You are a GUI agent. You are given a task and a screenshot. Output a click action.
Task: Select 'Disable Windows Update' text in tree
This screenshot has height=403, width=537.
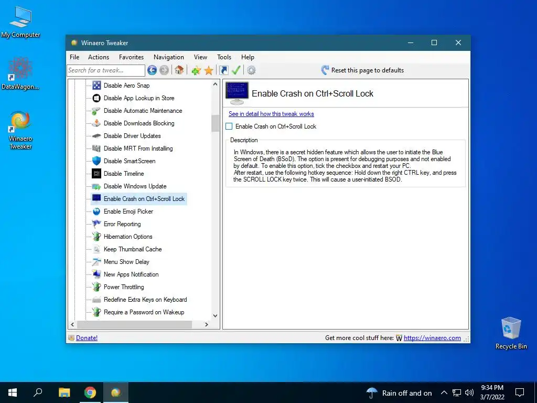point(135,186)
